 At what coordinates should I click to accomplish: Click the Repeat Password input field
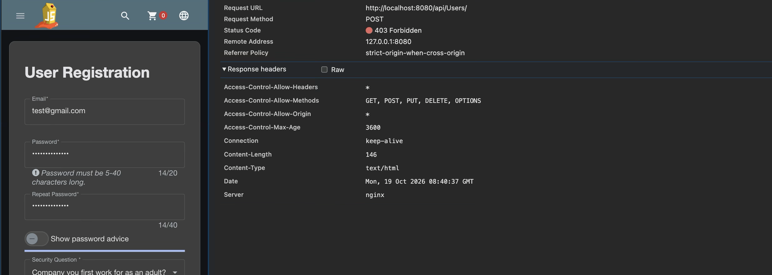click(105, 207)
